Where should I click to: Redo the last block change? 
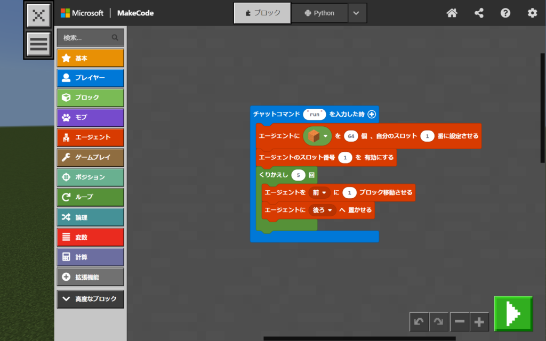(x=439, y=322)
